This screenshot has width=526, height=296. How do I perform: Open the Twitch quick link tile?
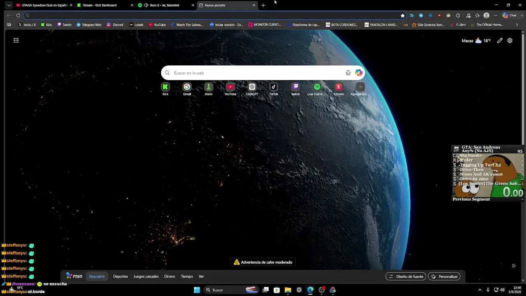tap(295, 89)
